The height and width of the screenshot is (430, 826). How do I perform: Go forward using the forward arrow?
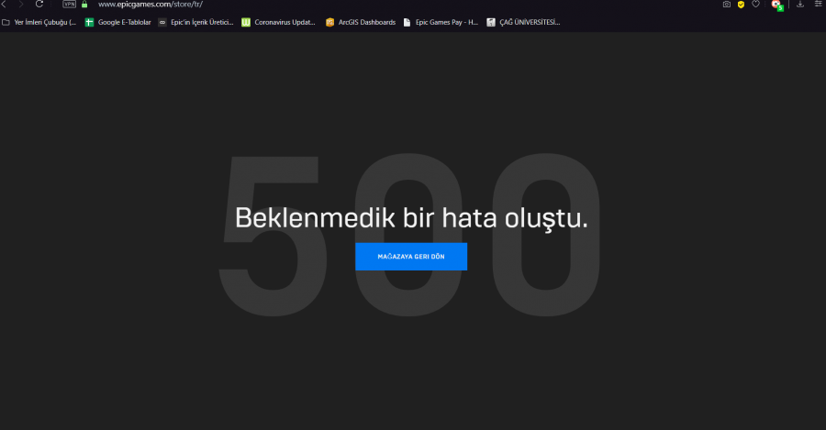[21, 5]
